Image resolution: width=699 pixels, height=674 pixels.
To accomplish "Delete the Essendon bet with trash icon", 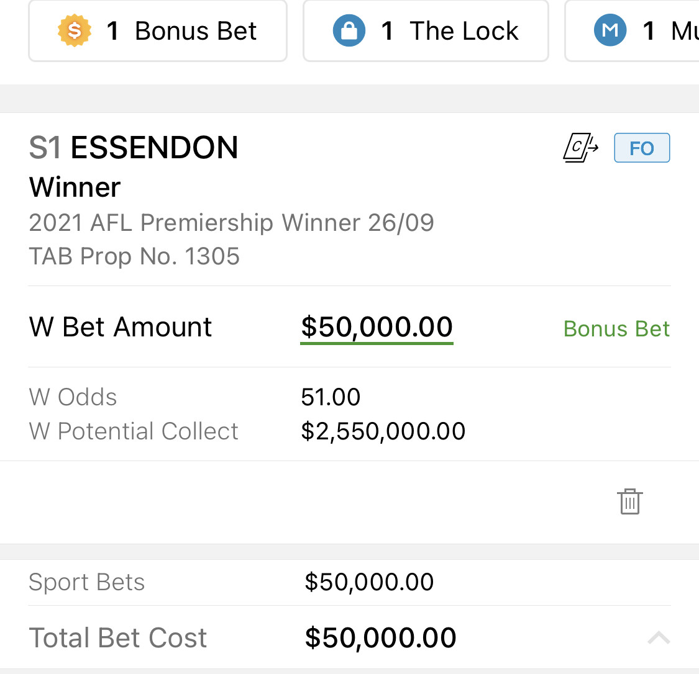I will [x=629, y=501].
